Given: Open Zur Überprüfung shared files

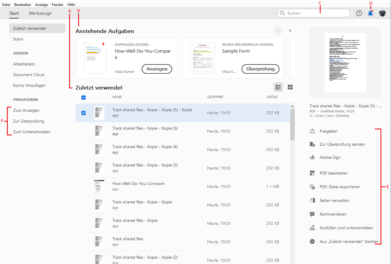Looking at the screenshot, I should pos(29,121).
